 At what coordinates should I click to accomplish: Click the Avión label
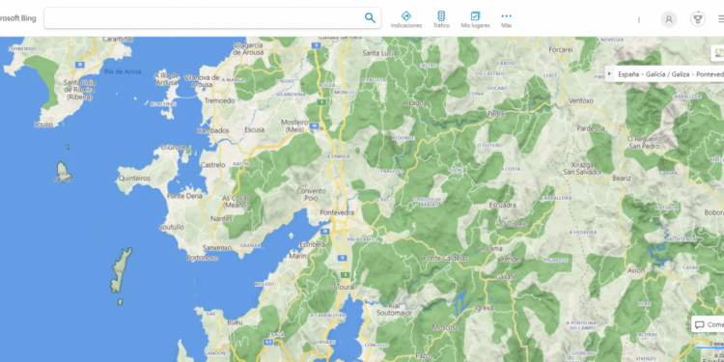(x=636, y=270)
